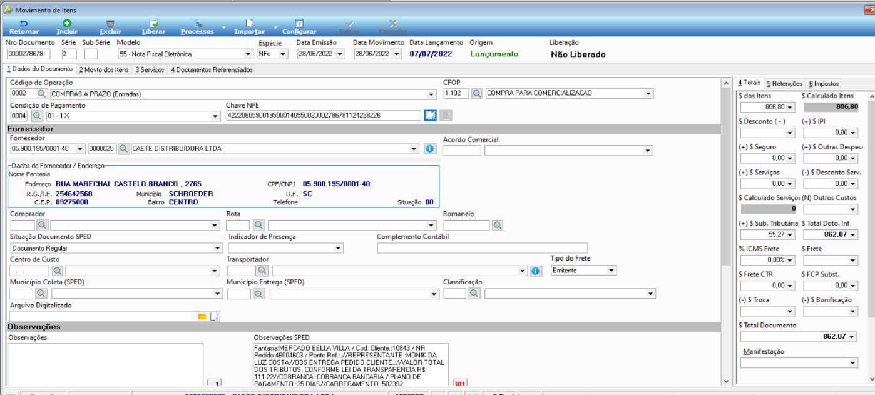Search Código de Operação with magnifier icon
Screen dimensions: 875x395
(42, 94)
